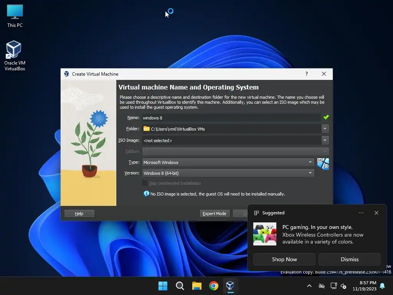Image resolution: width=393 pixels, height=295 pixels.
Task: Click the OneDrive cloud tray icon
Action: (322, 286)
